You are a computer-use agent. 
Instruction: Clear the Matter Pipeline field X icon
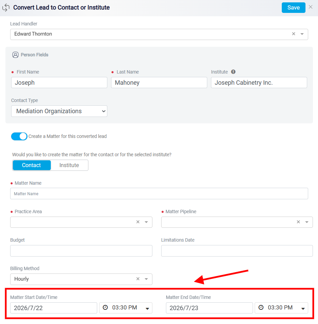298,222
